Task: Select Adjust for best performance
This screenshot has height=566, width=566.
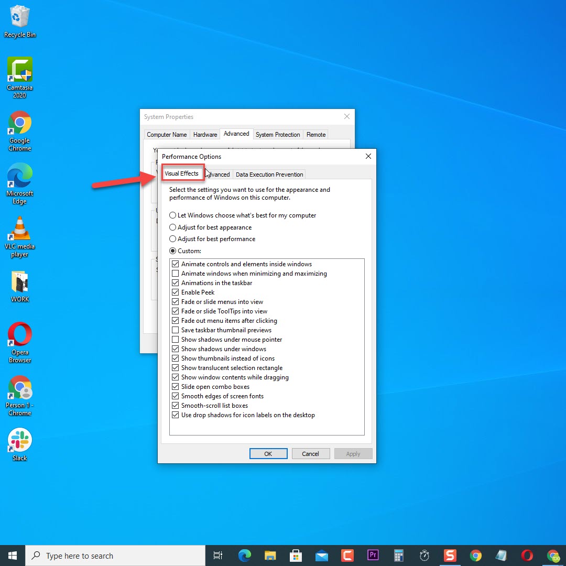Action: [173, 239]
